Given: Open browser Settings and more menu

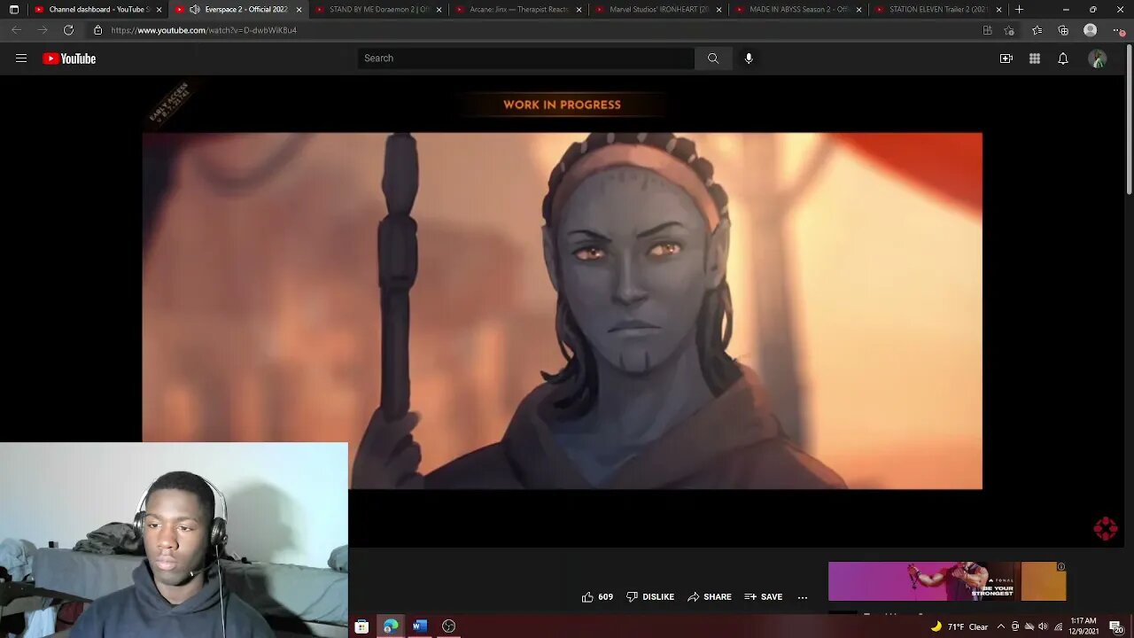Looking at the screenshot, I should 1117,30.
